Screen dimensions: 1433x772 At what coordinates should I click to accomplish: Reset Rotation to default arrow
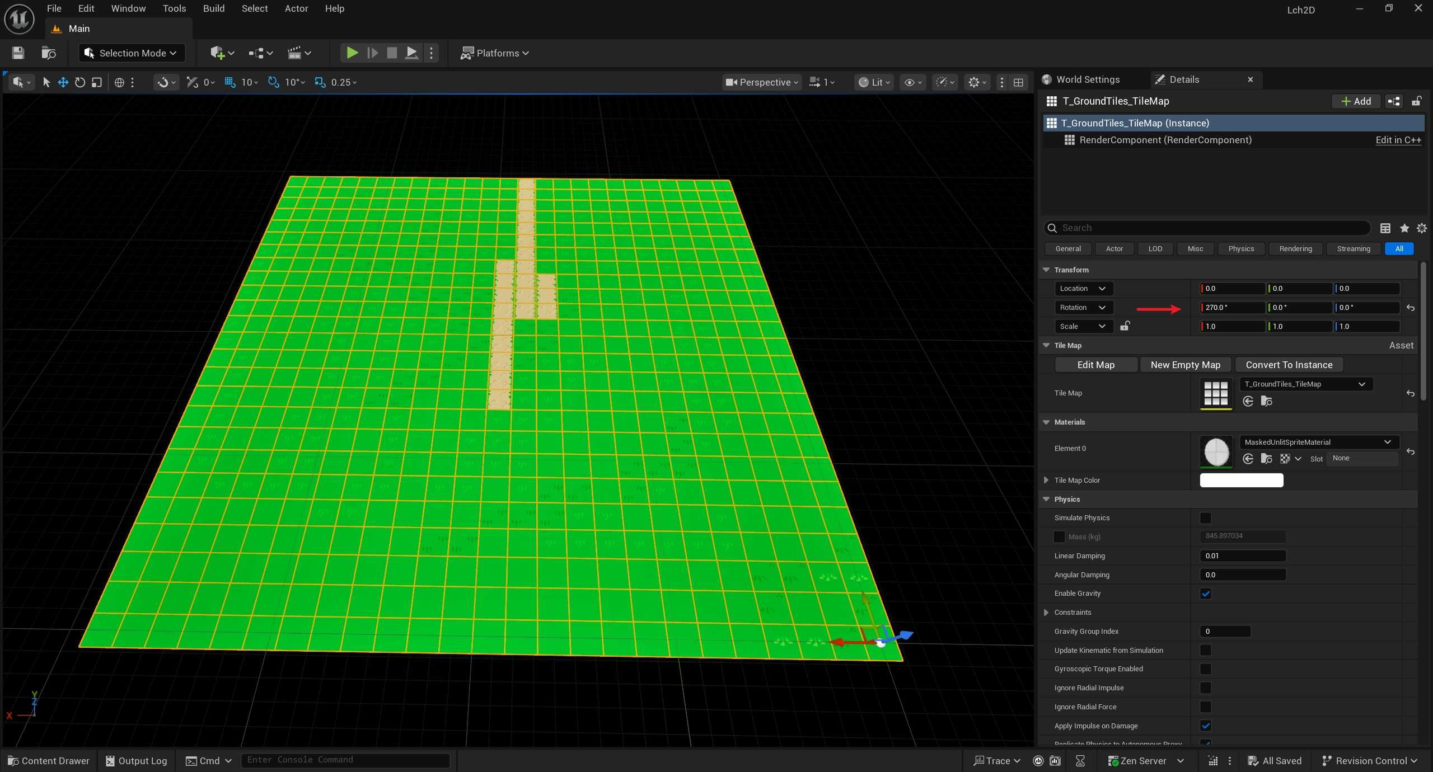(1410, 308)
